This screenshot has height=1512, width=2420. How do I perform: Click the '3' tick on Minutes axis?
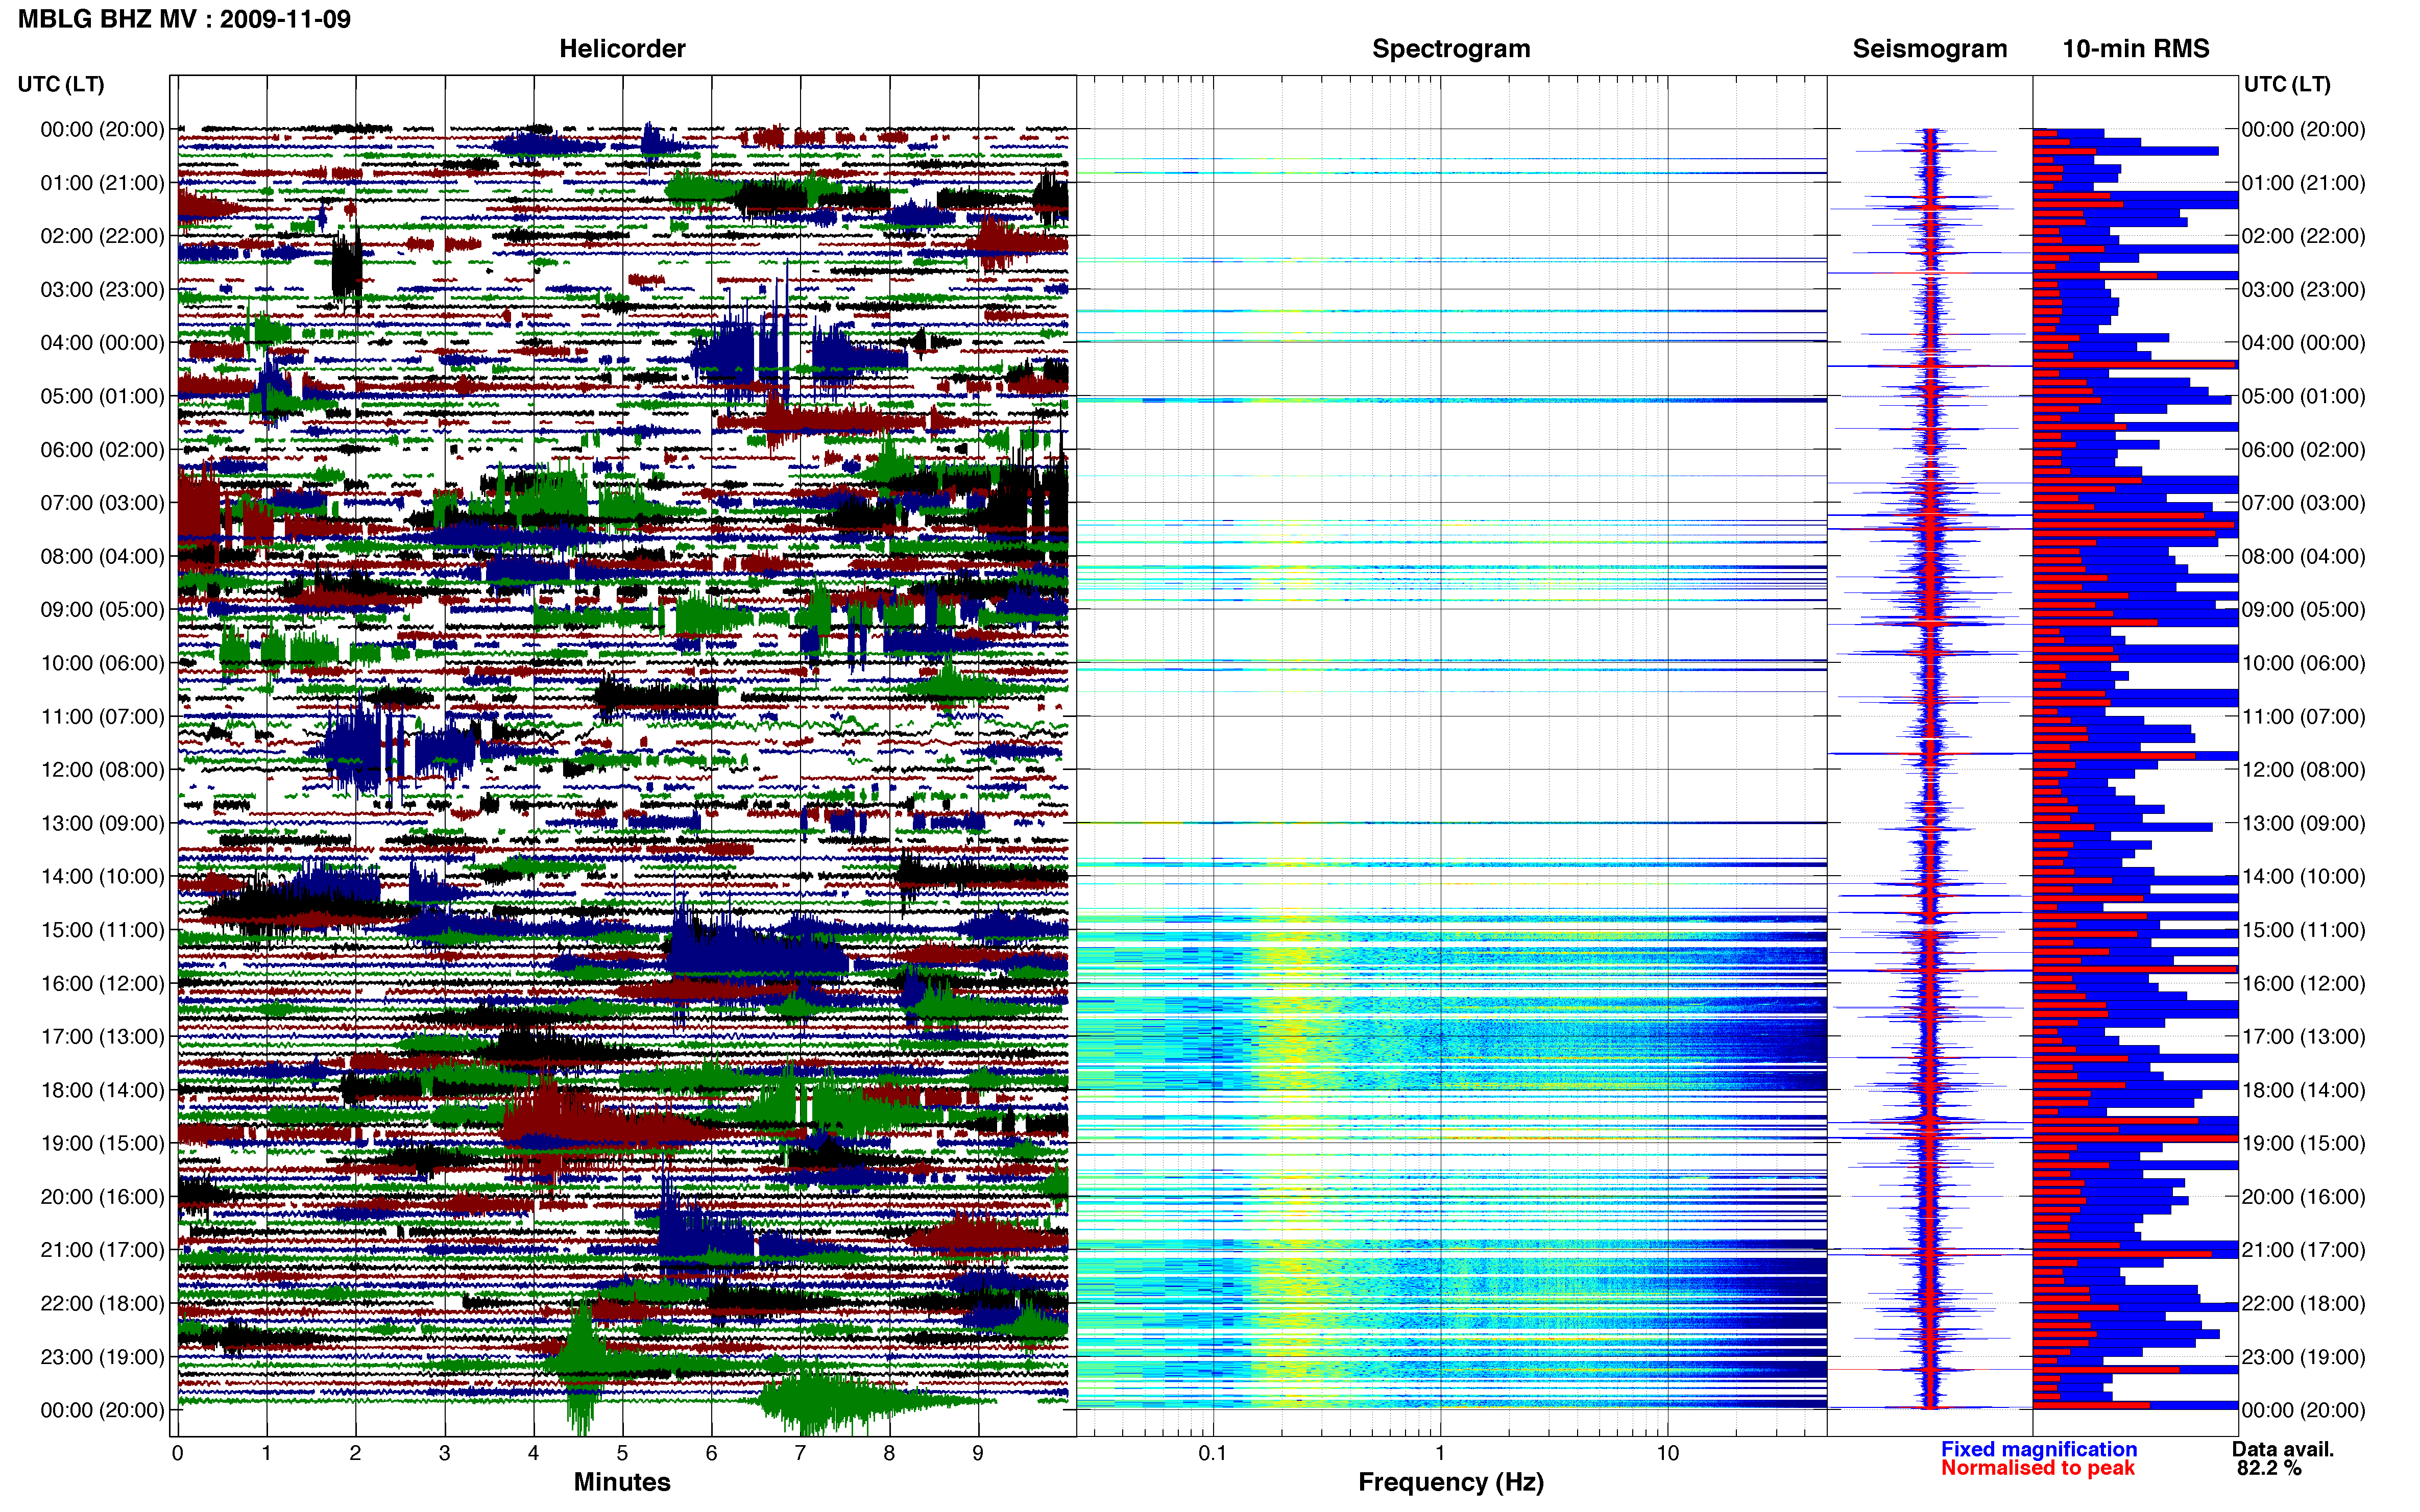point(444,1453)
